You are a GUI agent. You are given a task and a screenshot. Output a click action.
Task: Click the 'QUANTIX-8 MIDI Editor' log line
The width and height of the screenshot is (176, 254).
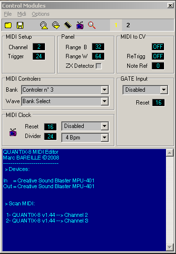(x=31, y=152)
